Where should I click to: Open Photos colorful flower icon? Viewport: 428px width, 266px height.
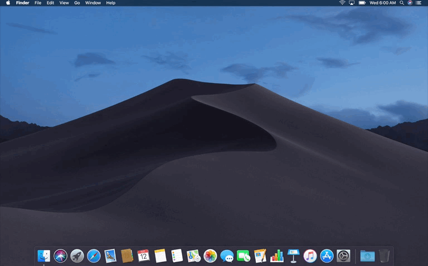click(x=210, y=256)
